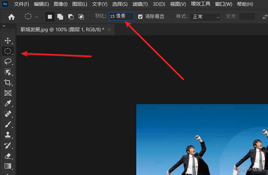This screenshot has width=268, height=175.
Task: Open the 视图(V) menu
Action: click(178, 4)
